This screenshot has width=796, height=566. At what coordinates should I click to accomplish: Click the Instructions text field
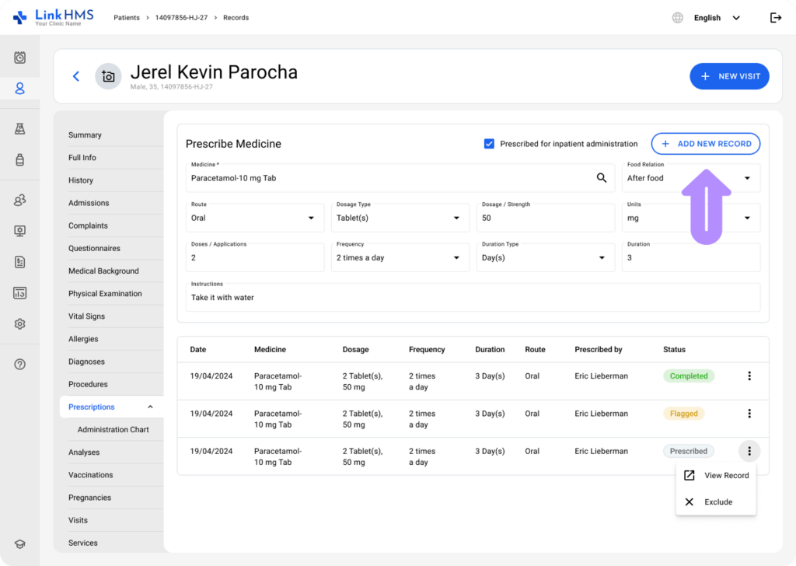point(473,298)
